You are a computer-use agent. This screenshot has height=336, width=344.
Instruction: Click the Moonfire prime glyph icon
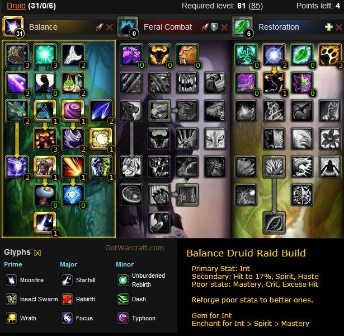pyautogui.click(x=11, y=280)
